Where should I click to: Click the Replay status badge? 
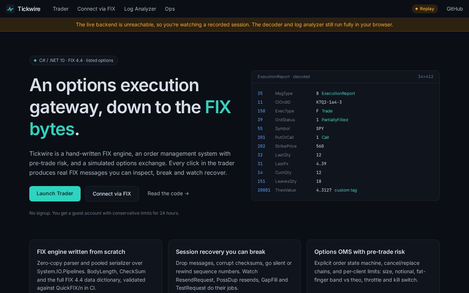click(425, 9)
